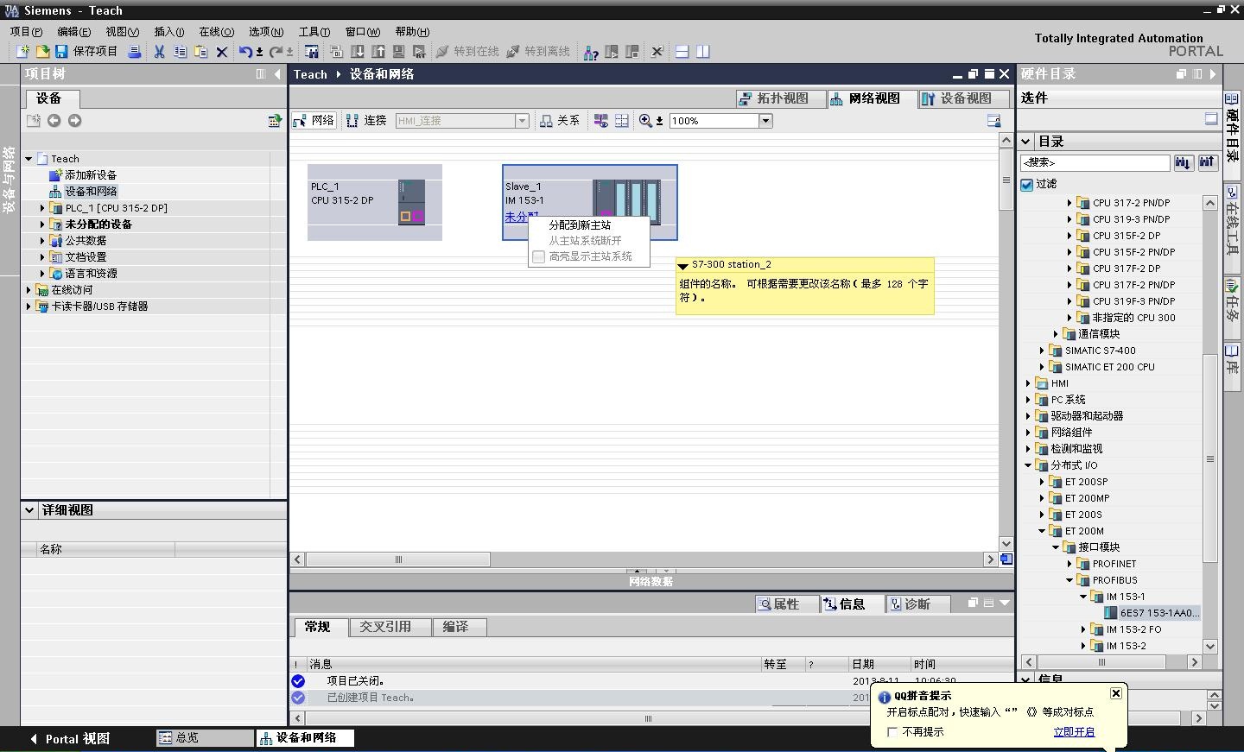This screenshot has width=1244, height=752.
Task: Delete the selected object with X icon
Action: click(222, 52)
